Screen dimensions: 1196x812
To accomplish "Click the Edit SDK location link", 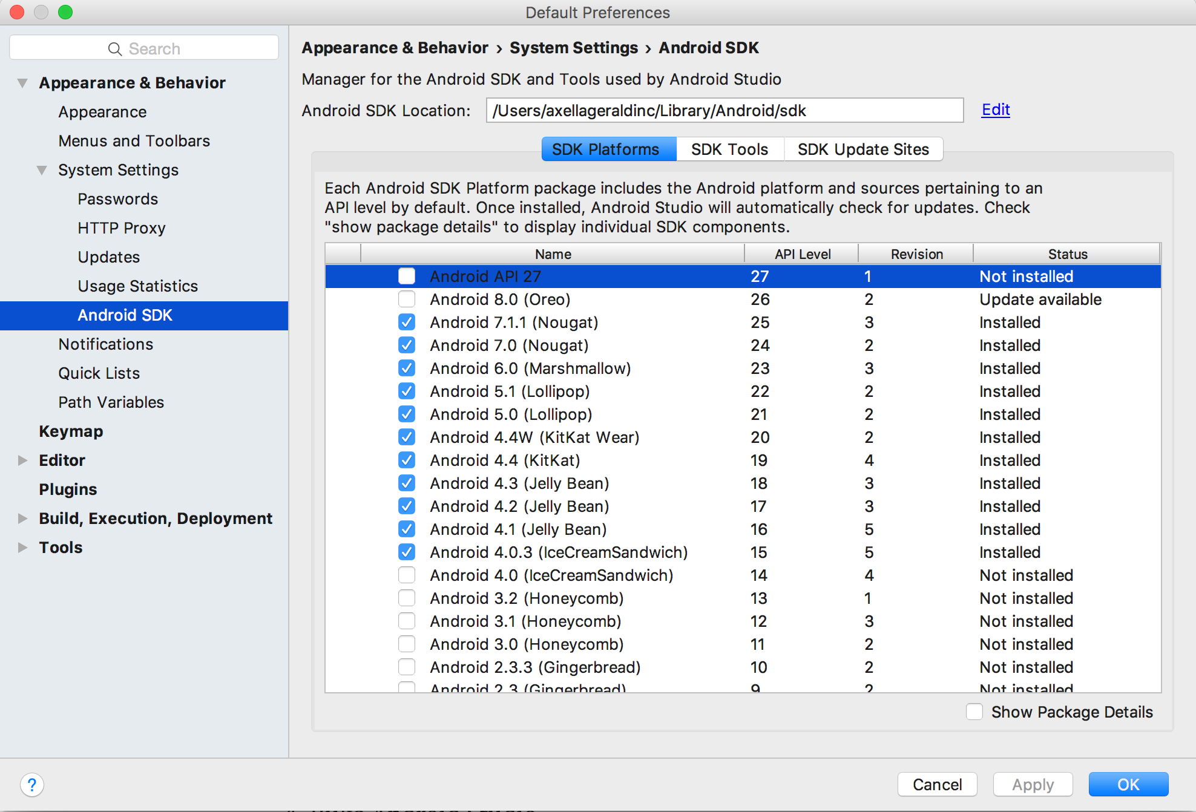I will click(x=995, y=110).
